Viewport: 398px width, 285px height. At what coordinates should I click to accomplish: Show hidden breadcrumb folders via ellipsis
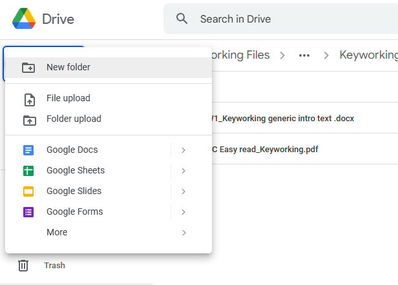pos(304,55)
